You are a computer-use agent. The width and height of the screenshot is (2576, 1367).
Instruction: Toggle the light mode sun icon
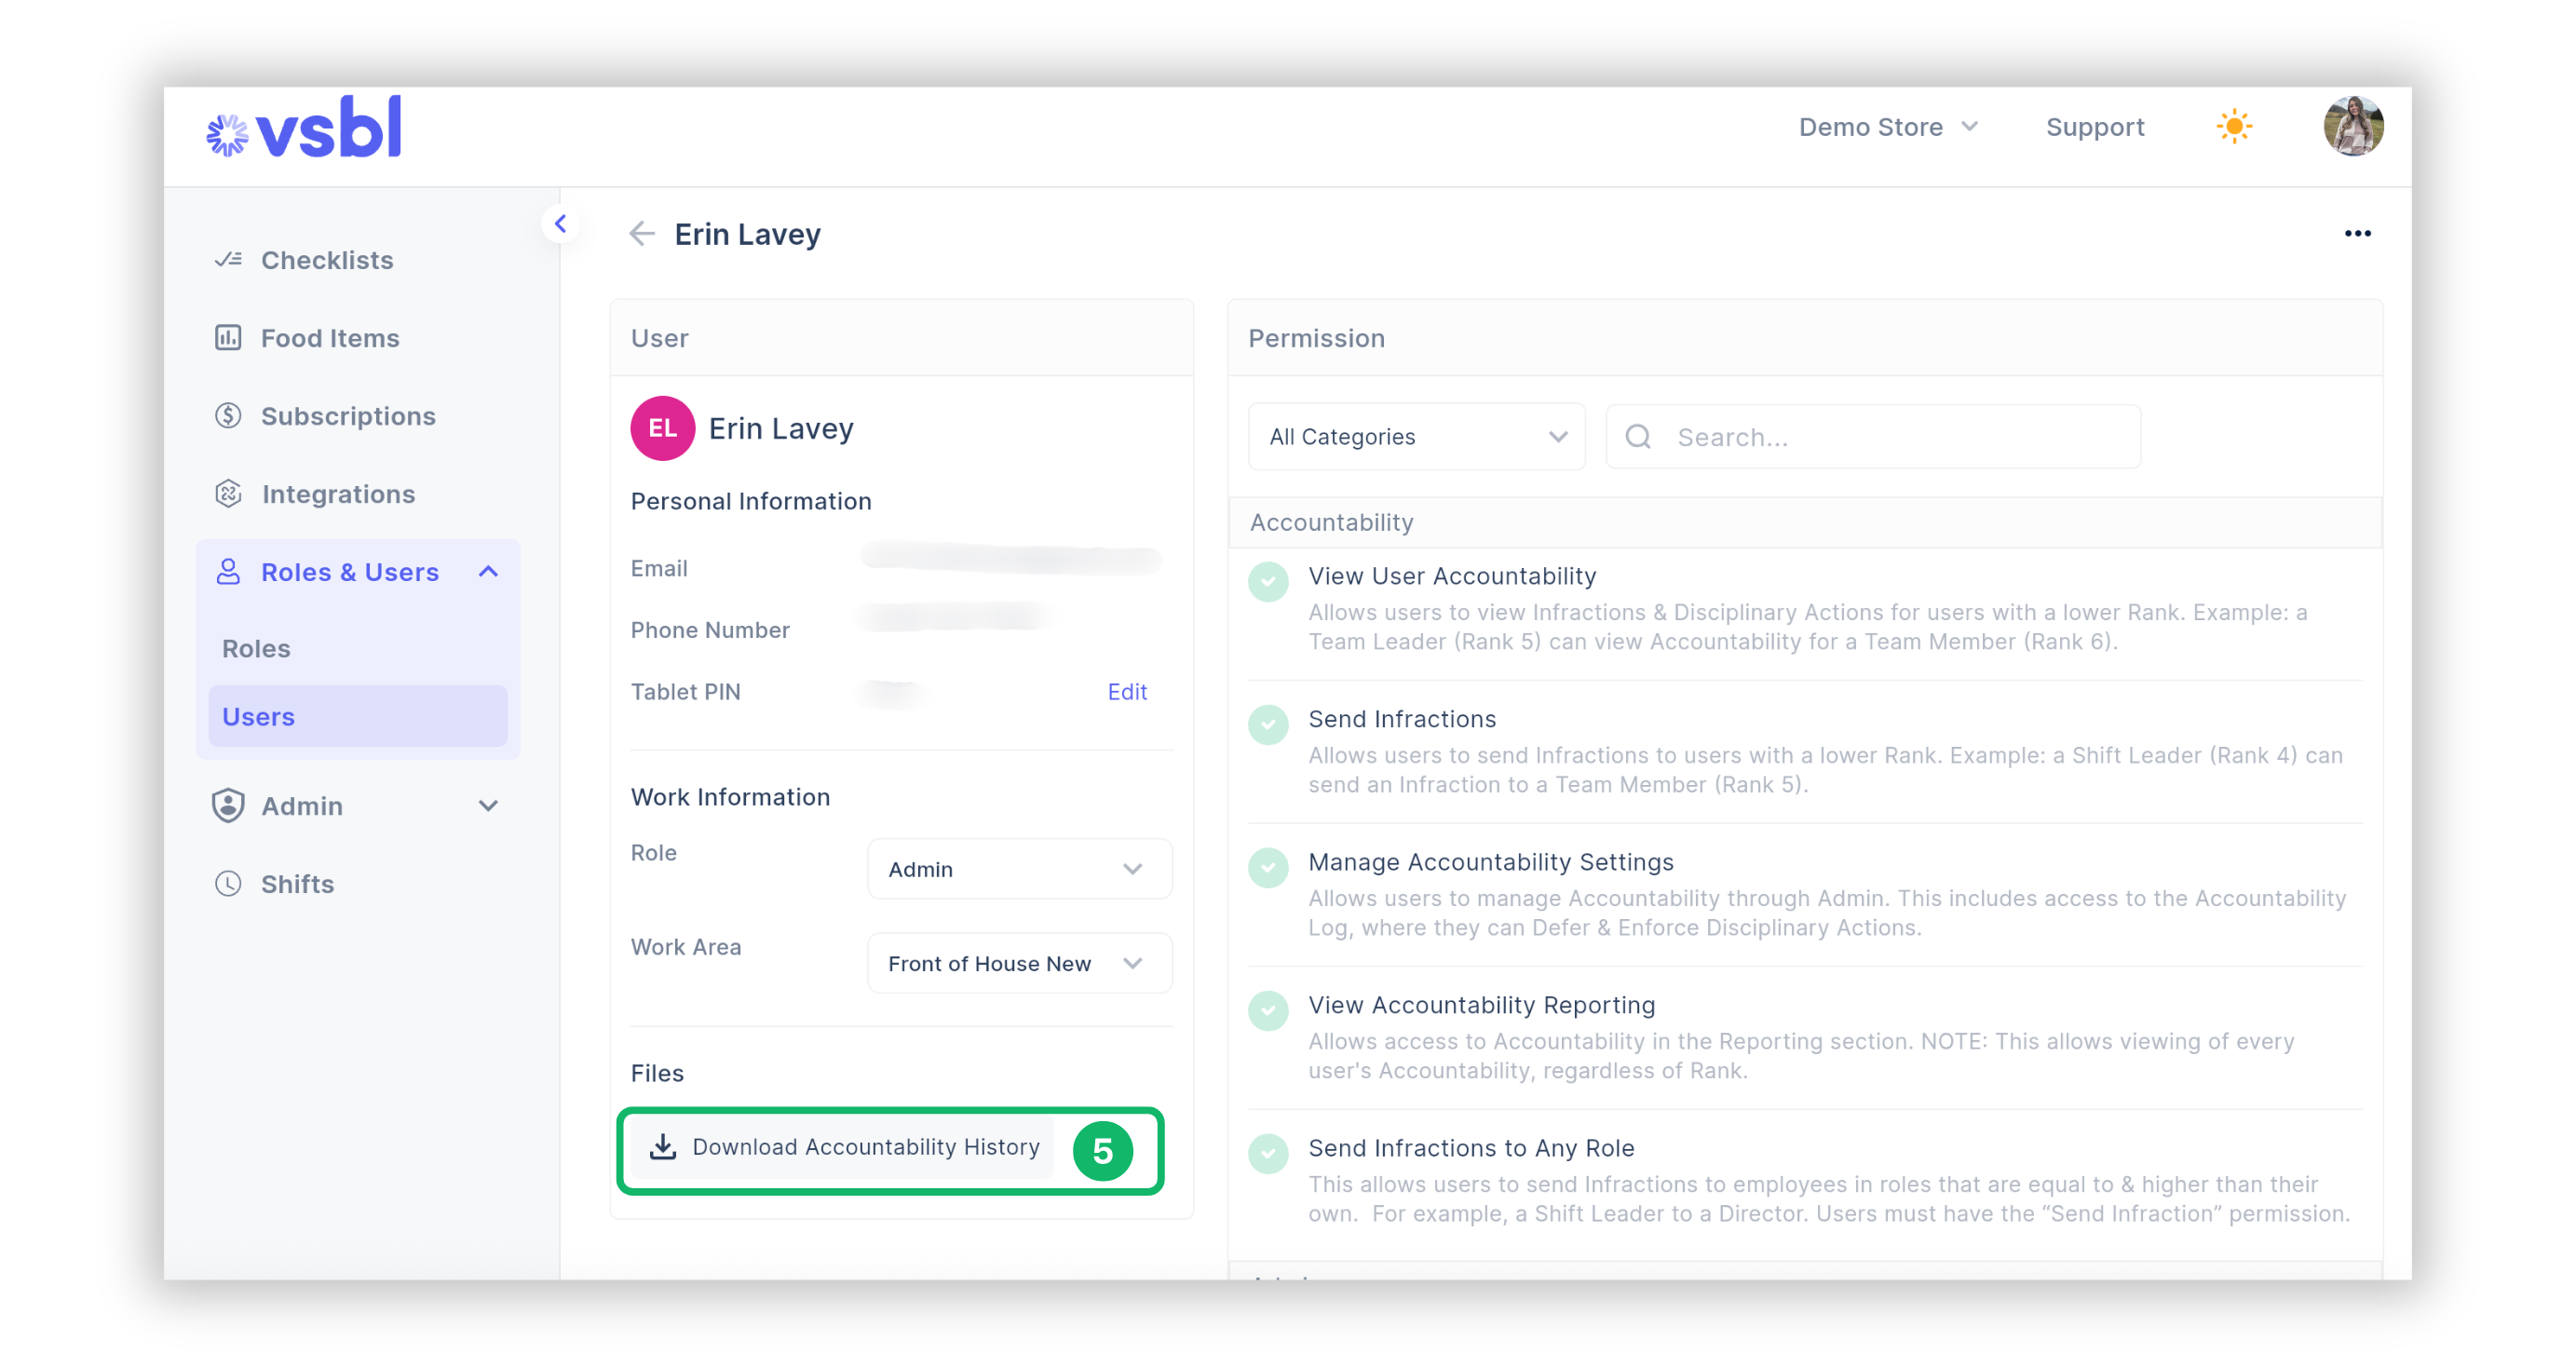(2233, 127)
